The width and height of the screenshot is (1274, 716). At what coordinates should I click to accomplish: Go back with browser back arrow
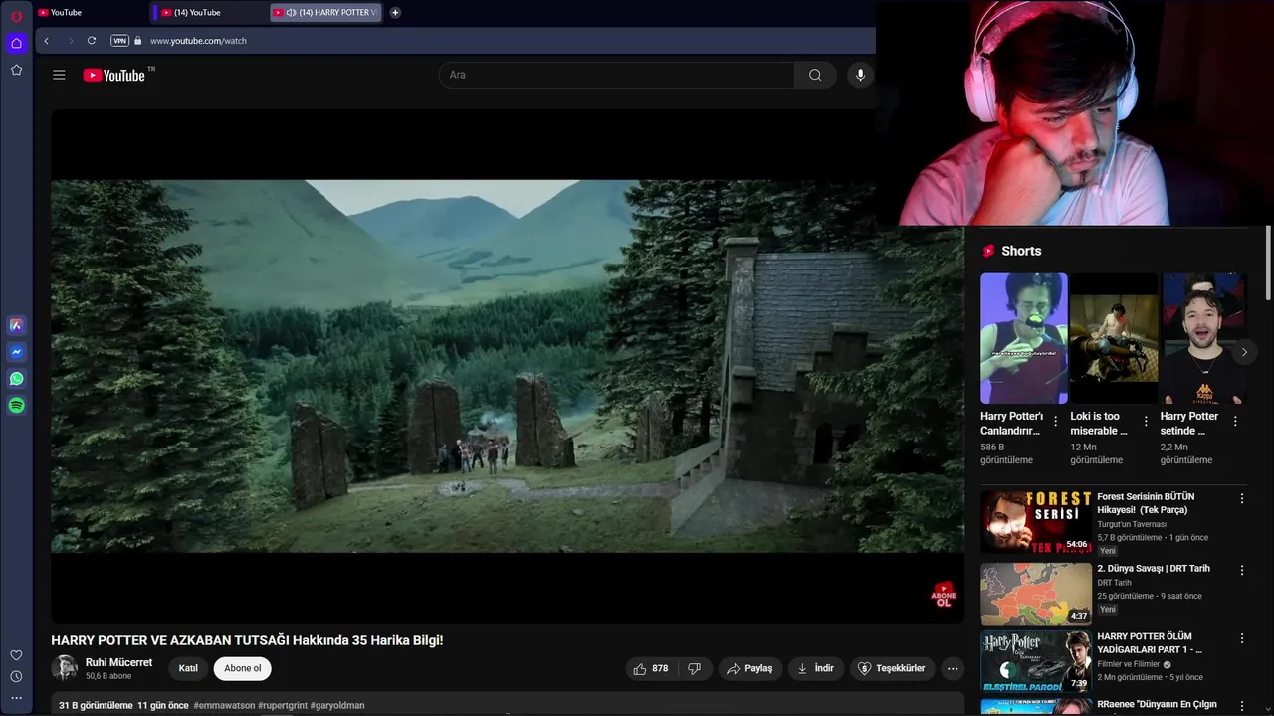click(46, 41)
